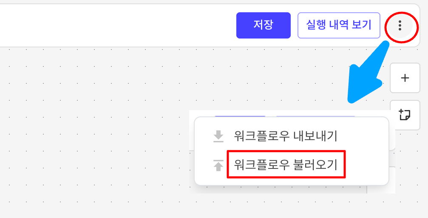Viewport: 428px width, 218px height.
Task: Add a new node with plus button
Action: pos(405,78)
